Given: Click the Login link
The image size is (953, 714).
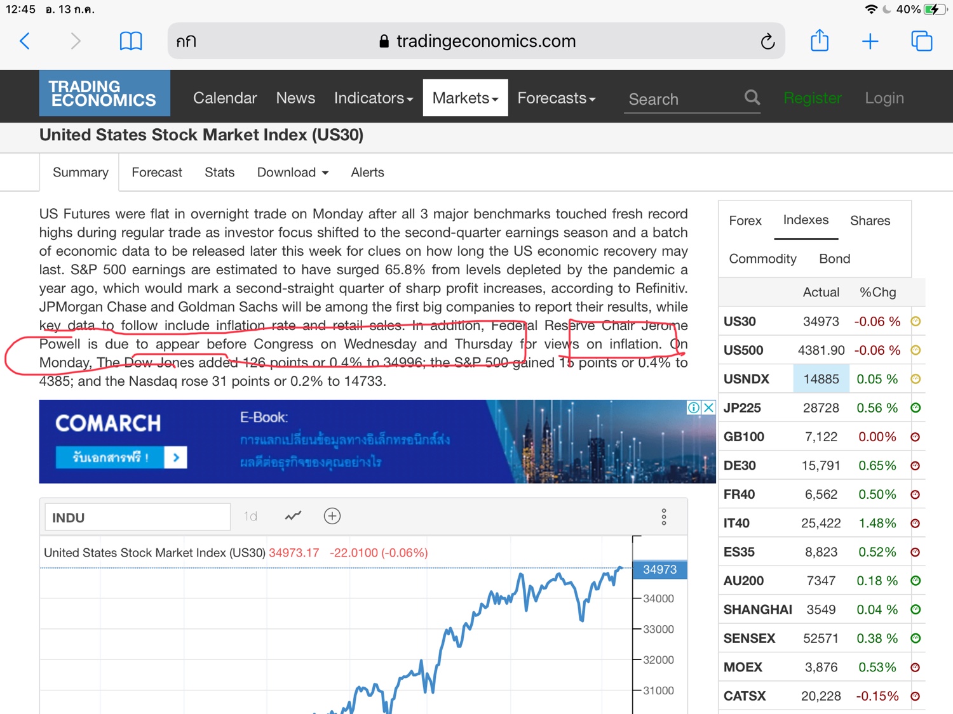Looking at the screenshot, I should 884,98.
